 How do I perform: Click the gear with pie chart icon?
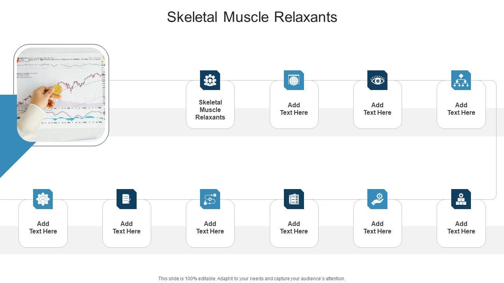click(x=43, y=199)
